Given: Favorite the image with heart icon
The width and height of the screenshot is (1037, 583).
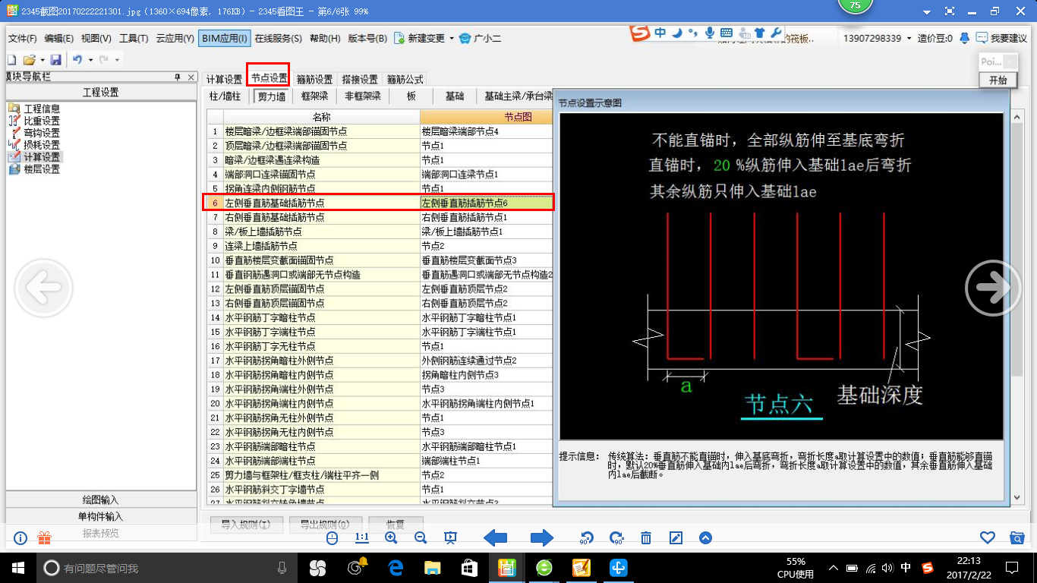Looking at the screenshot, I should tap(987, 537).
